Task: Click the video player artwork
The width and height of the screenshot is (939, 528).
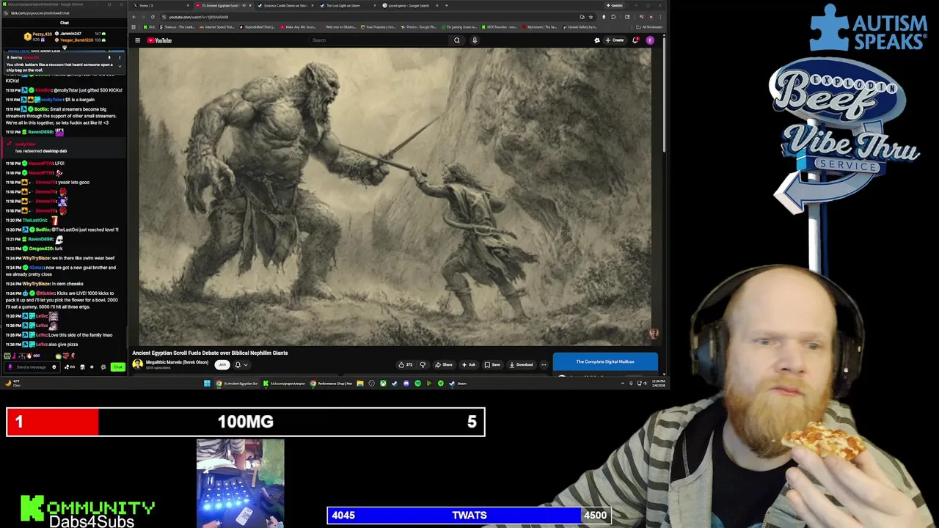Action: coord(395,196)
